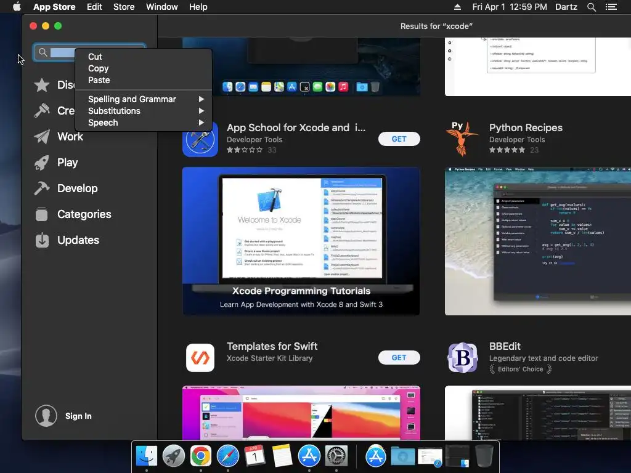Expand the Spelling and Grammar submenu

click(144, 99)
